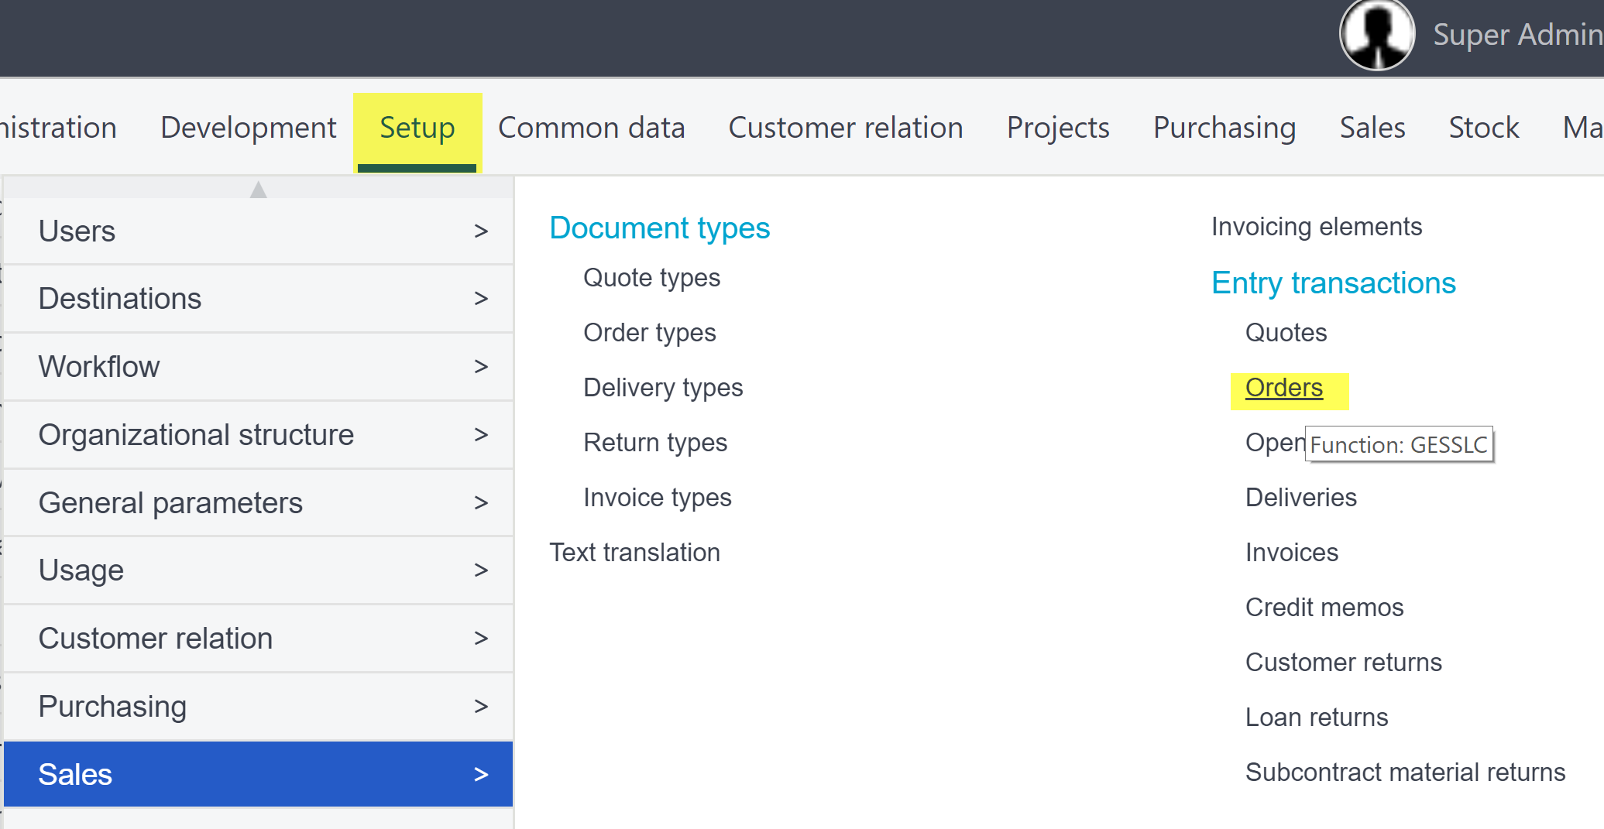Image resolution: width=1604 pixels, height=829 pixels.
Task: Go to the Projects tab
Action: tap(1057, 128)
